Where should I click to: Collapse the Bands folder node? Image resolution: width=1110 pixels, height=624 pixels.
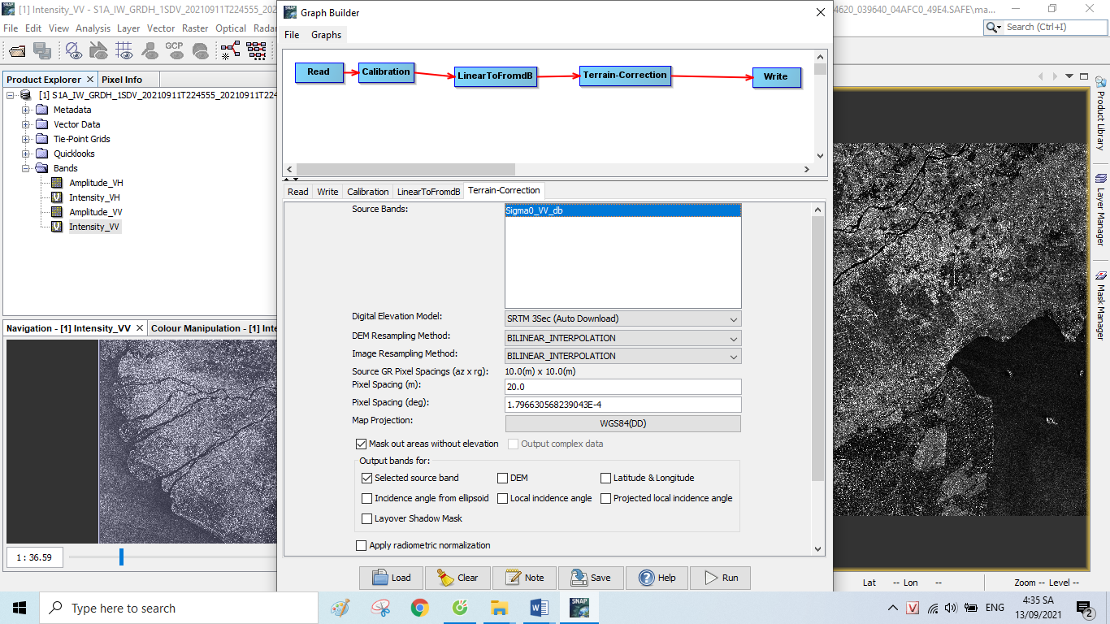tap(26, 168)
